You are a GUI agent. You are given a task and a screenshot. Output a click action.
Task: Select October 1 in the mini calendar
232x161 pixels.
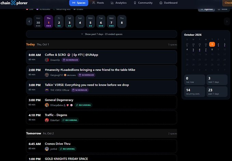pyautogui.click(x=212, y=44)
